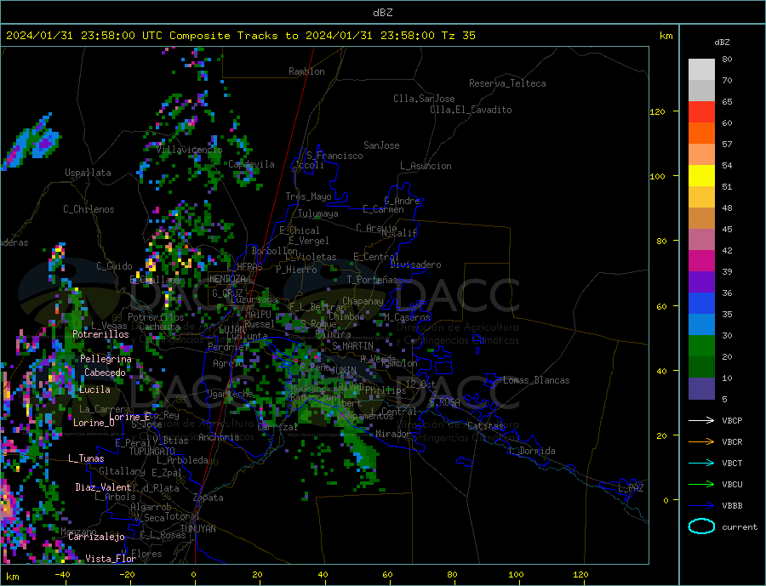Click the white 80 dBZ color swatch
Viewport: 766px width, 586px height.
click(701, 70)
